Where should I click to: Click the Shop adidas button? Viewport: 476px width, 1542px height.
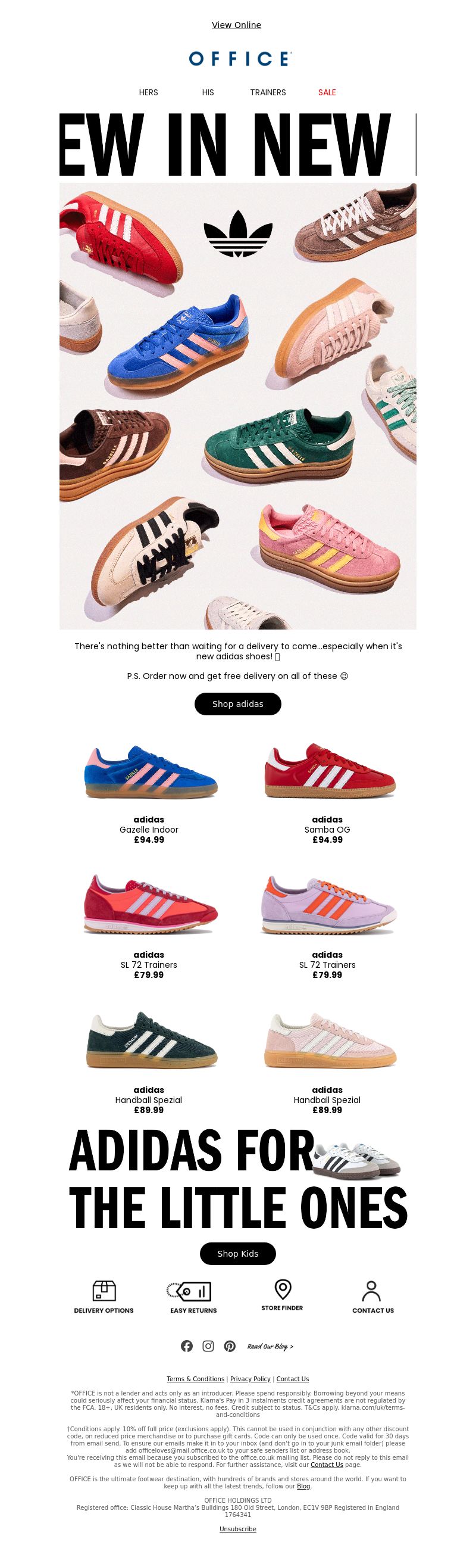pos(238,704)
